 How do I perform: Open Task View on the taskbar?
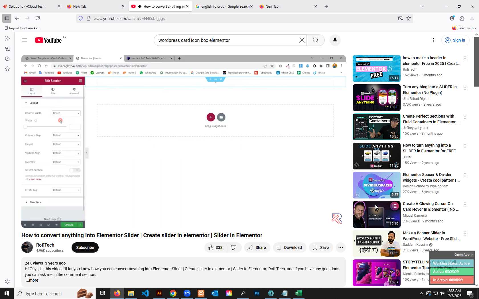pyautogui.click(x=103, y=293)
